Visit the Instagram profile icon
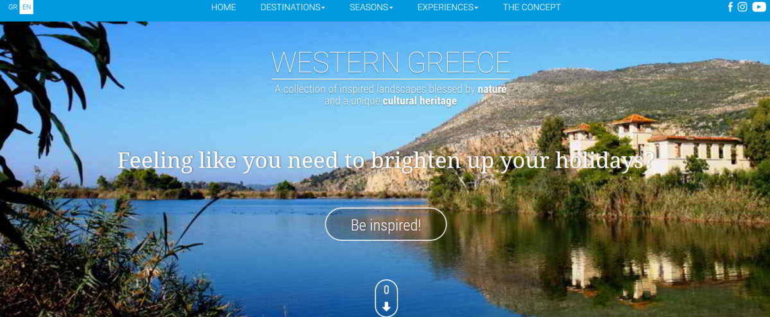The image size is (770, 317). [x=742, y=7]
